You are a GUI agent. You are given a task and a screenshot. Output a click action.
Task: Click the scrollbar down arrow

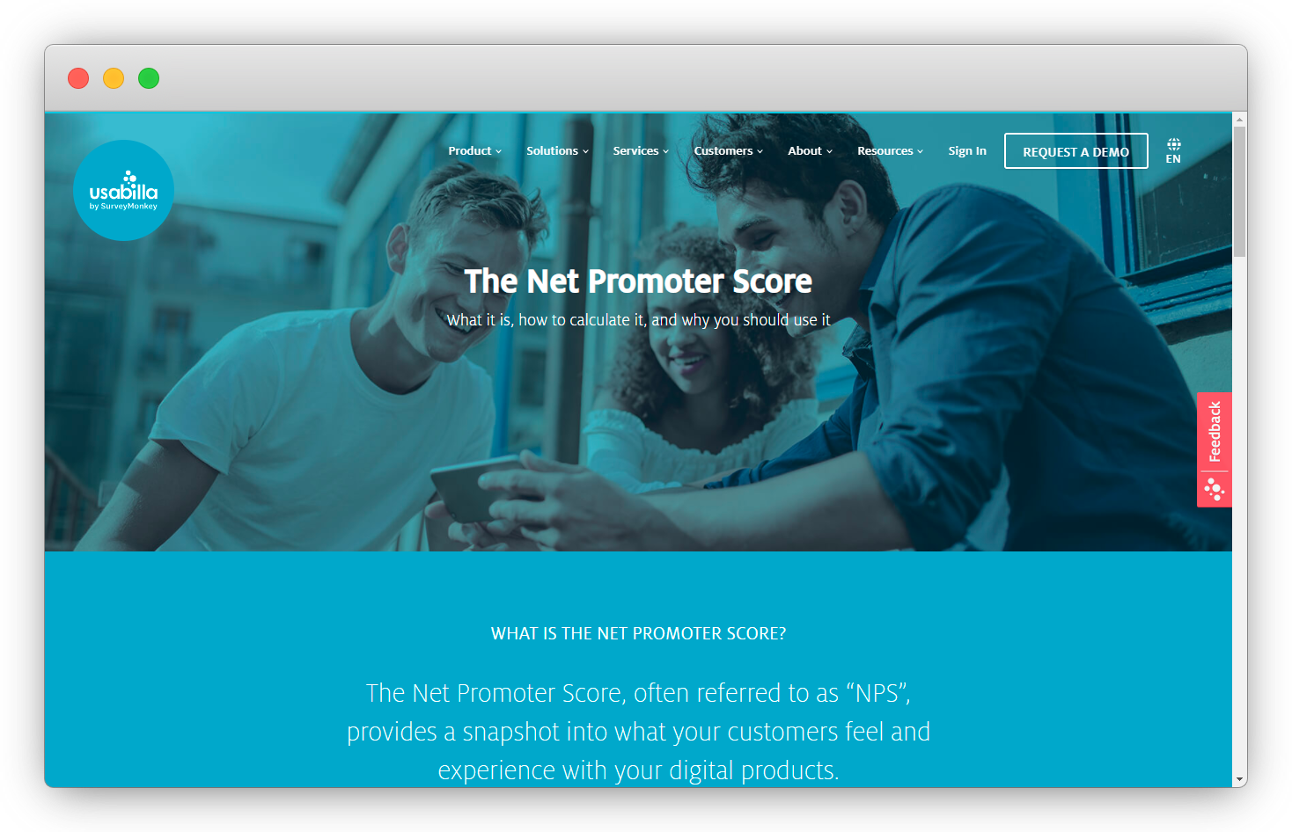1239,779
